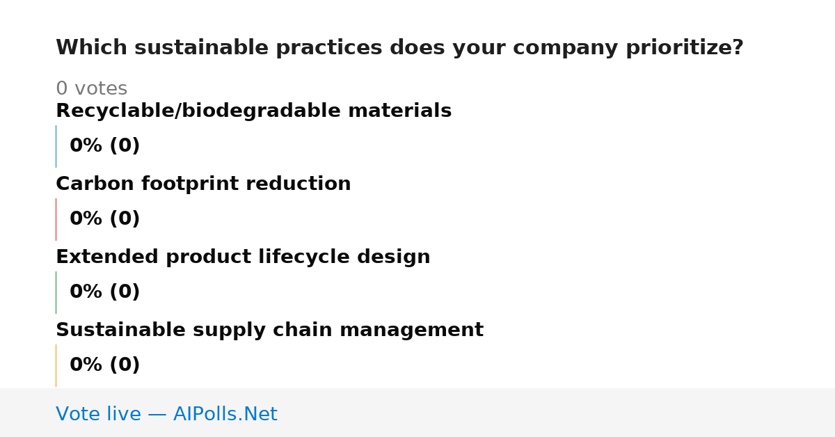Click 0% (0) under Carbon footprint reduction
The width and height of the screenshot is (835, 437).
[x=104, y=219]
